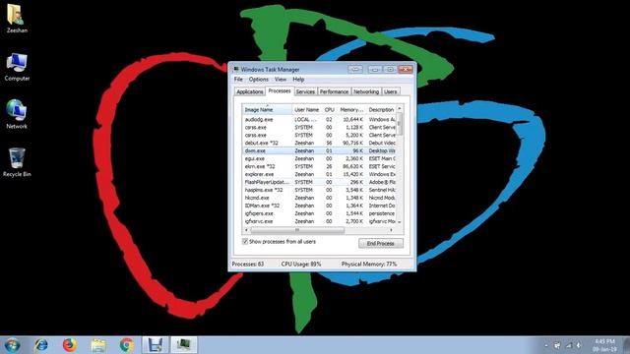Click the horizontal scroll right arrow
Viewport: 630px width, 354px height.
[392, 230]
